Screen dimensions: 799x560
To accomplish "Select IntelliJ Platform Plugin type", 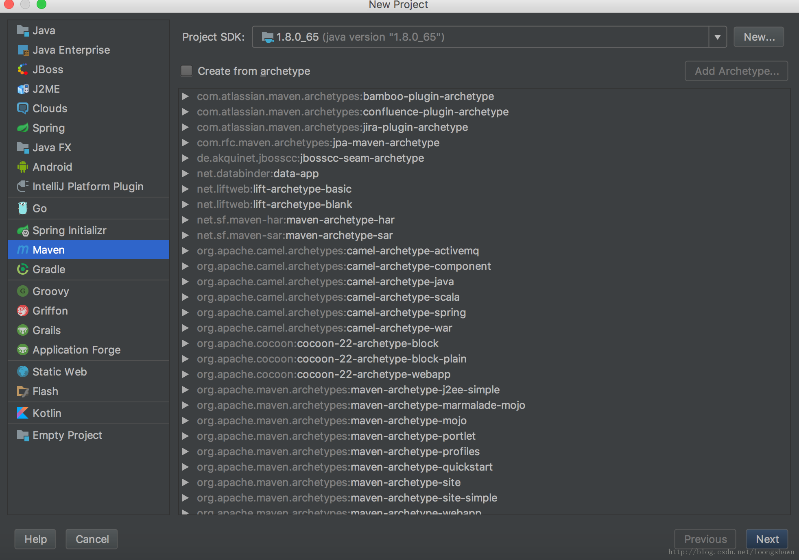I will coord(88,186).
